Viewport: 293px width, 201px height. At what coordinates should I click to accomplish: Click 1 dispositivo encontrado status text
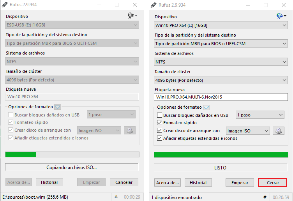[x=177, y=197]
